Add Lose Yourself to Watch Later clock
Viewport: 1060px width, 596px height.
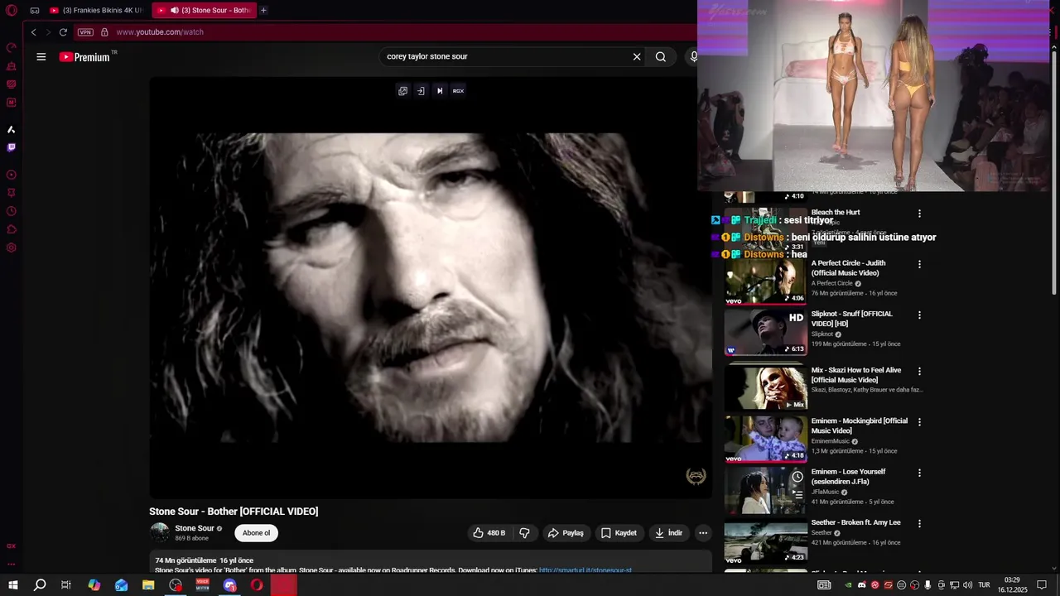tap(797, 477)
